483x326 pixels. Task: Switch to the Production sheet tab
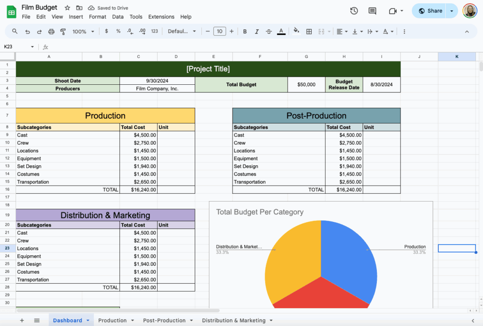tap(112, 320)
